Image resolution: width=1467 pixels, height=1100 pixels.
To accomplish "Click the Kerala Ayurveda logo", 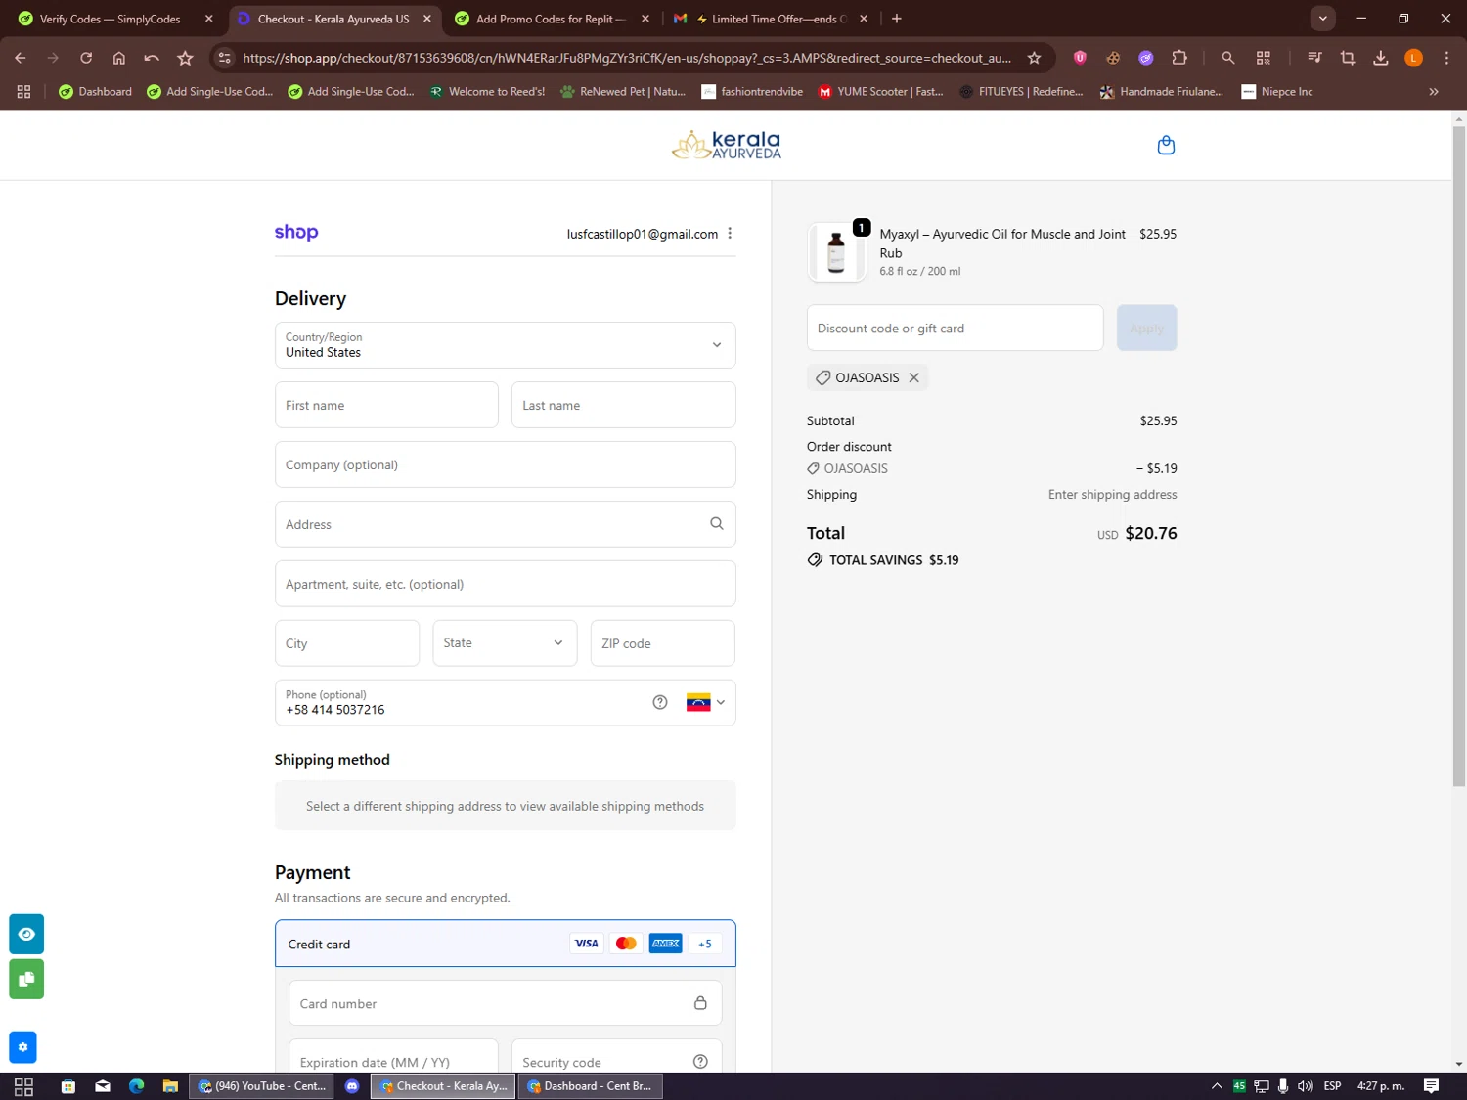I will tap(726, 146).
